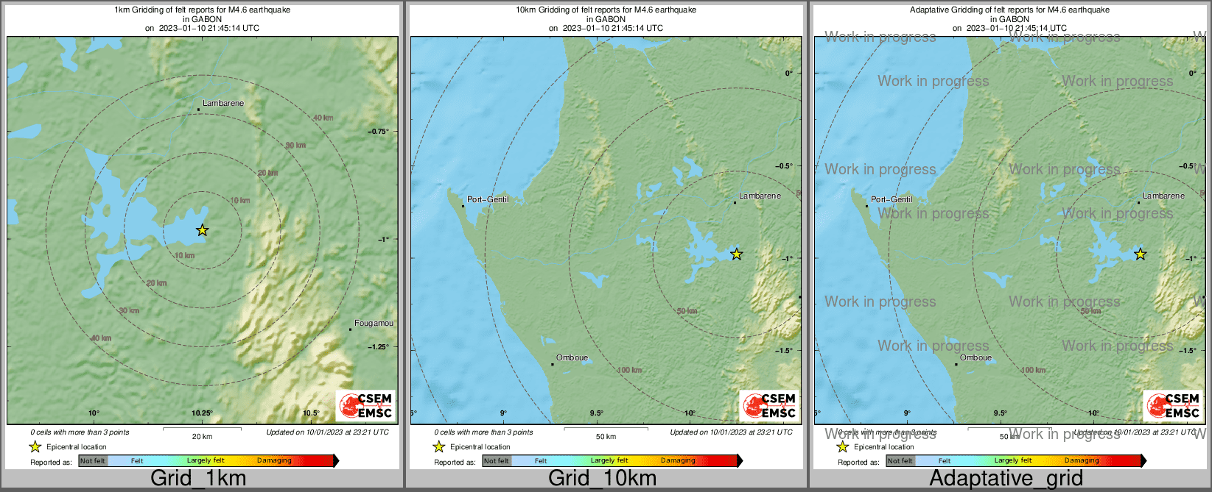This screenshot has width=1212, height=492.
Task: Open the "Adaptative grid" caption tab
Action: [x=1006, y=478]
